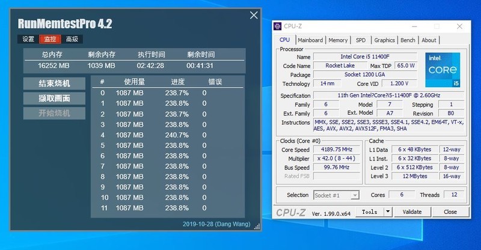Viewport: 481px width, 250px height.
Task: Click the elapsed time 02:42:28
Action: tap(150, 66)
